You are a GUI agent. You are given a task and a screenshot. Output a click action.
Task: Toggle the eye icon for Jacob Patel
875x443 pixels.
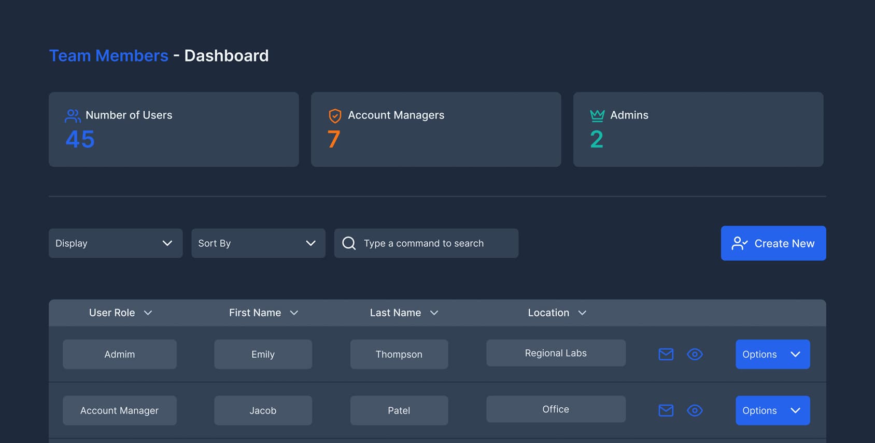(x=695, y=410)
